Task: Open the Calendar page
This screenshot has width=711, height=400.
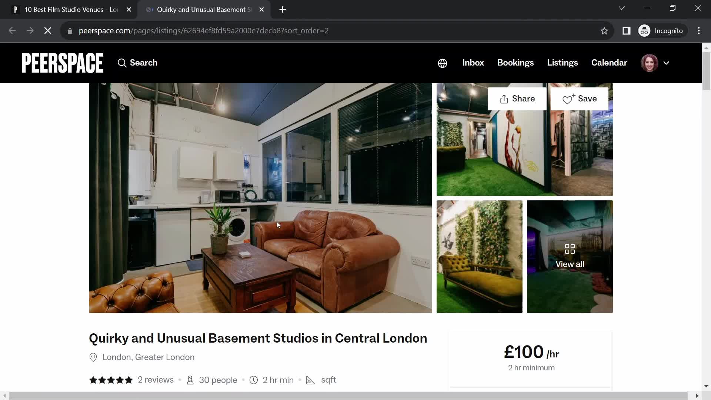Action: tap(609, 63)
